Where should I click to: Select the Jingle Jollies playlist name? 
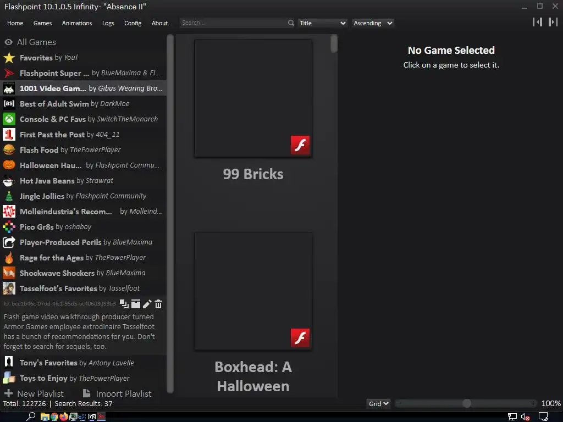(42, 196)
